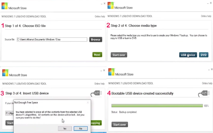Screen dimensions: 213x133
Task: Click 'Step 3 of 4: Insert USB device' heading
Action: point(27,93)
